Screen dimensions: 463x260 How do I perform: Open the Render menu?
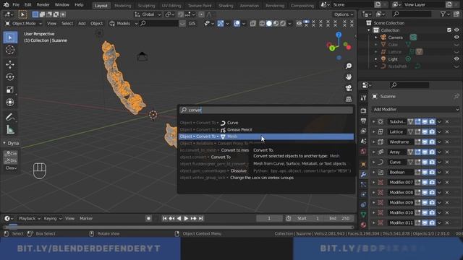coord(43,5)
